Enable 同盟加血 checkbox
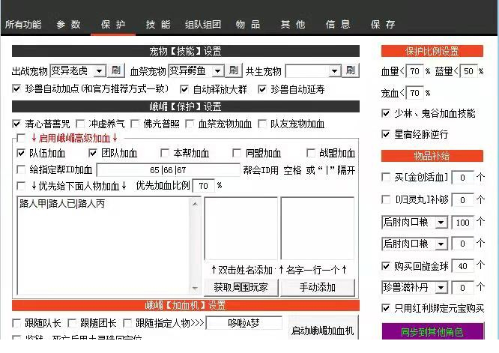The width and height of the screenshot is (499, 353). pyautogui.click(x=237, y=154)
